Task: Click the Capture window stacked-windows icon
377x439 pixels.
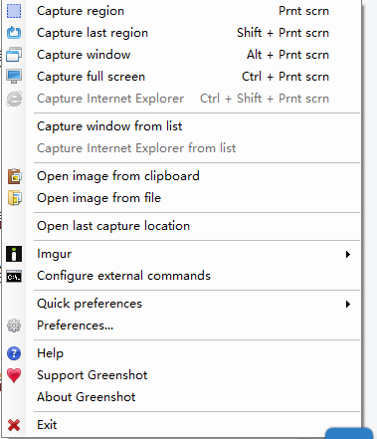Action: [x=14, y=55]
